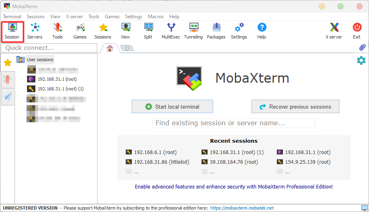Open the X server menu
Image resolution: width=369 pixels, height=212 pixels.
[75, 17]
